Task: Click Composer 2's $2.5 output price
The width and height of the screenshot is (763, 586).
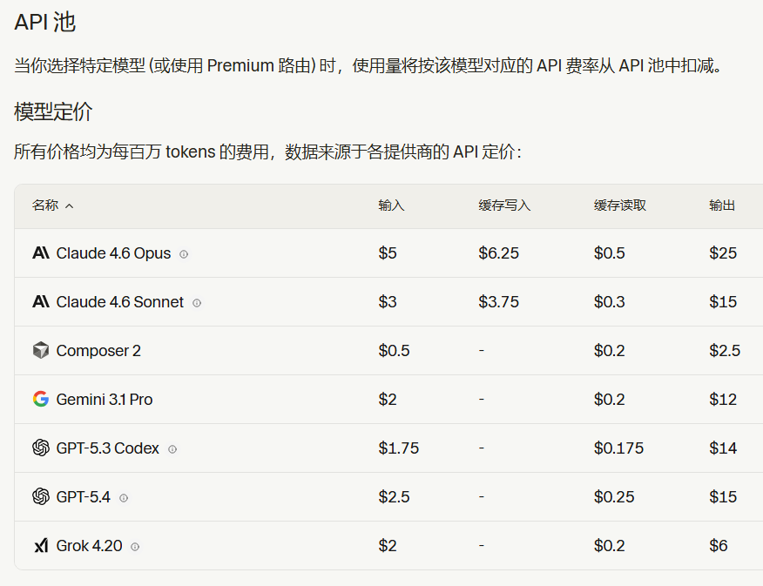Action: click(x=725, y=350)
